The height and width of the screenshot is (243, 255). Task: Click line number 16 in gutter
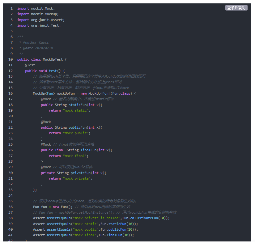[x=11, y=94]
